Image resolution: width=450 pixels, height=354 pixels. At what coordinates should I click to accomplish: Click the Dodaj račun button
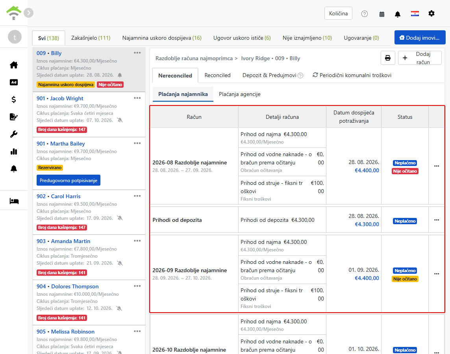click(x=420, y=58)
